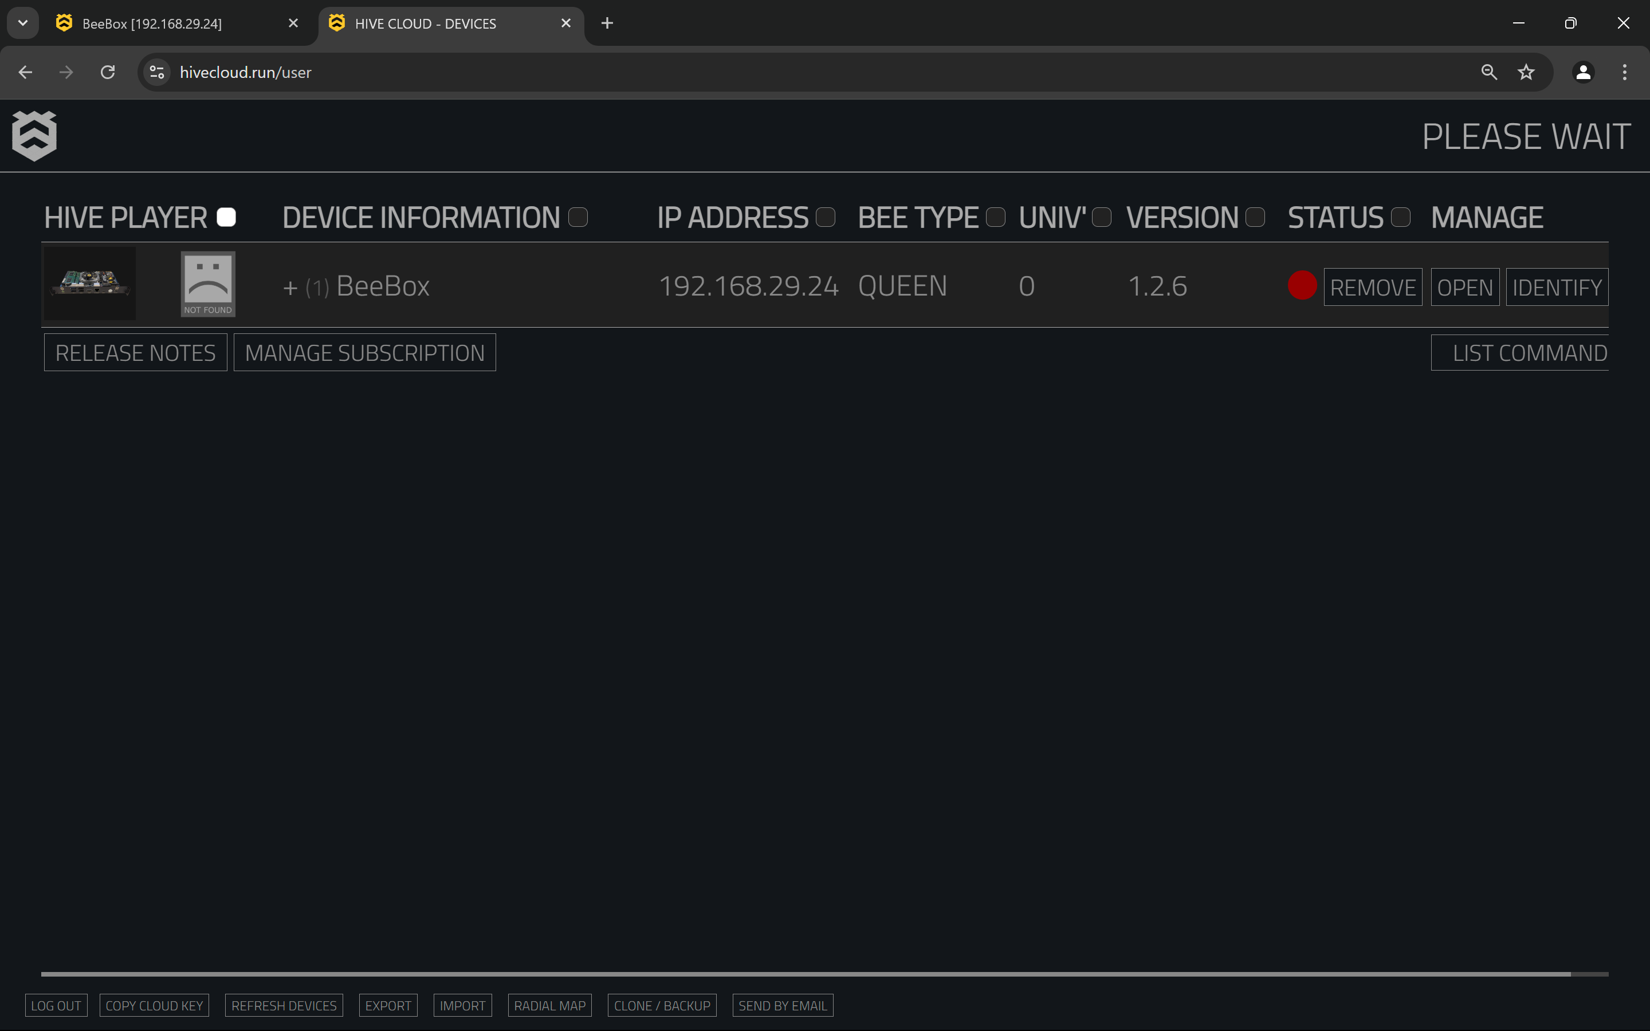Toggle the DEVICE INFORMATION column checkbox

point(578,218)
